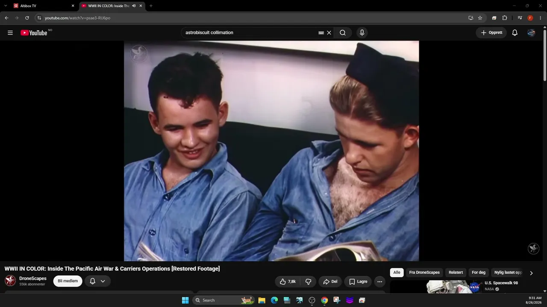Screen dimensions: 547x307
Task: Open OBS Studio from the taskbar
Action: (x=312, y=300)
